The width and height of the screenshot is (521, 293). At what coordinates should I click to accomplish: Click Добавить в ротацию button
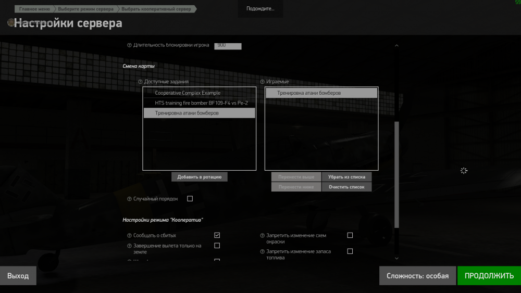pyautogui.click(x=200, y=177)
